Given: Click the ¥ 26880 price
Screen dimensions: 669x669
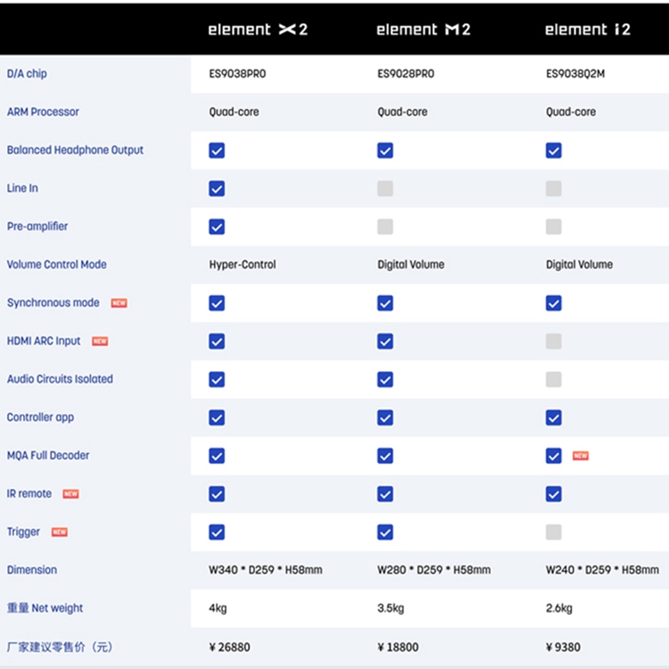Looking at the screenshot, I should click(229, 648).
